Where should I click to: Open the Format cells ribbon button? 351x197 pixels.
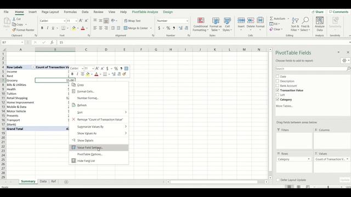(260, 24)
